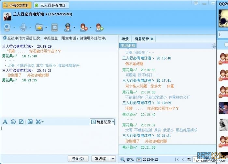Click chat message 你别闹了 外边诈唬的那
228x164 pixels.
28,75
